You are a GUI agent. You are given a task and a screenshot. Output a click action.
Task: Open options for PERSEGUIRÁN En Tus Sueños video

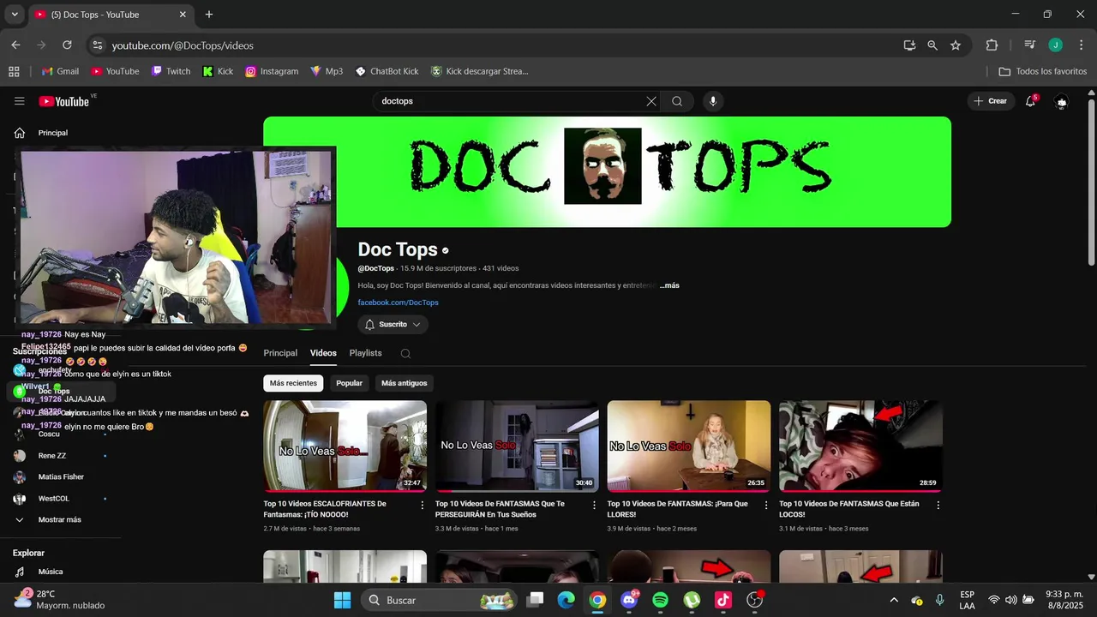coord(594,506)
